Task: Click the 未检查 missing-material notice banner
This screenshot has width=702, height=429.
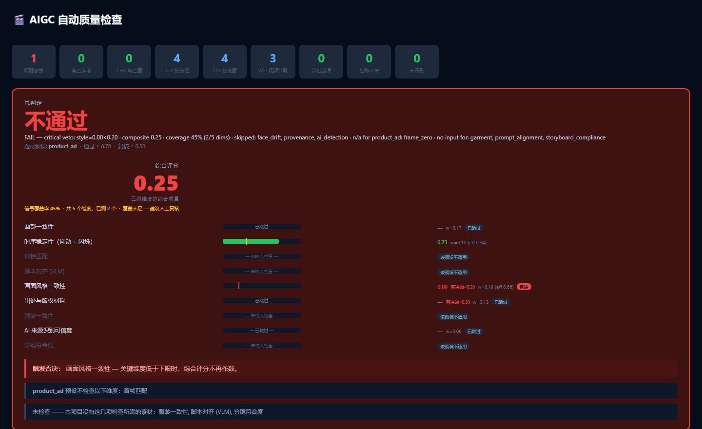Action: 351,412
